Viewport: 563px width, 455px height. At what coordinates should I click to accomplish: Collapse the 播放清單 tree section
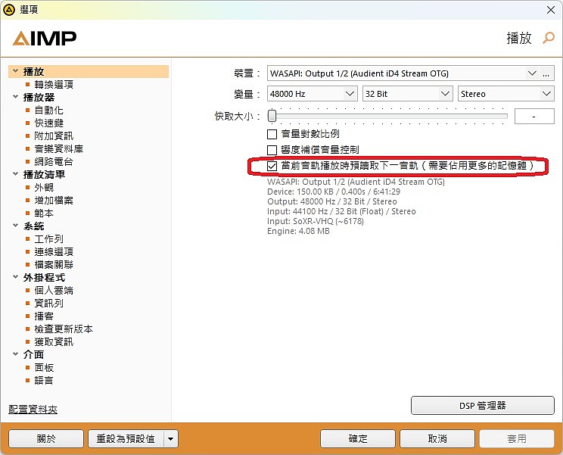pyautogui.click(x=15, y=174)
